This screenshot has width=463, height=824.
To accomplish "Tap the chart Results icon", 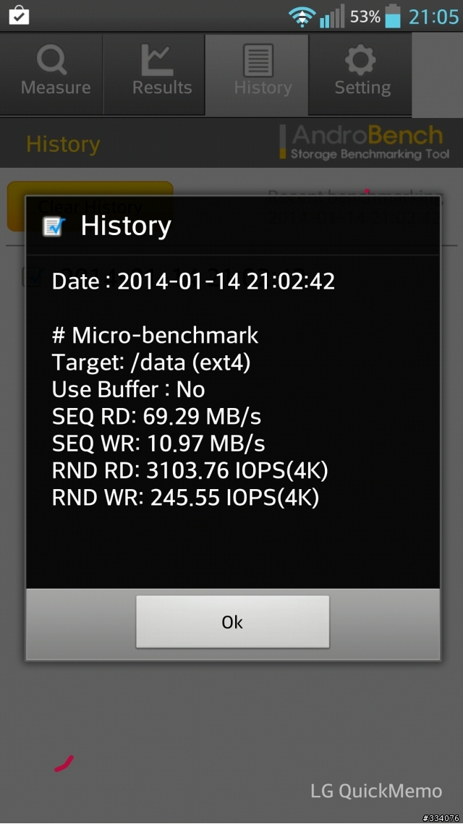I will pyautogui.click(x=157, y=59).
